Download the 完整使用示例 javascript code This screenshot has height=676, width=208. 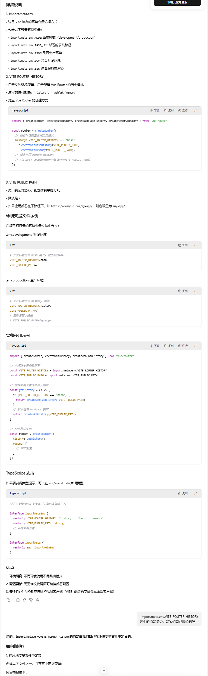tap(155, 346)
